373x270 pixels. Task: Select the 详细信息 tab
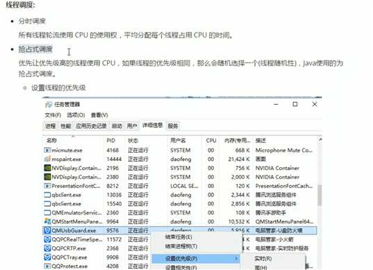pos(153,125)
